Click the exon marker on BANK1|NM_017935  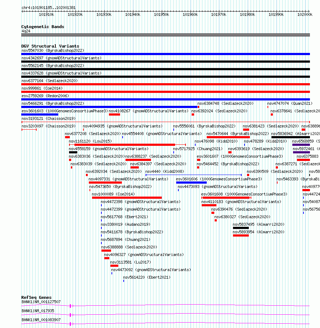[70, 314]
